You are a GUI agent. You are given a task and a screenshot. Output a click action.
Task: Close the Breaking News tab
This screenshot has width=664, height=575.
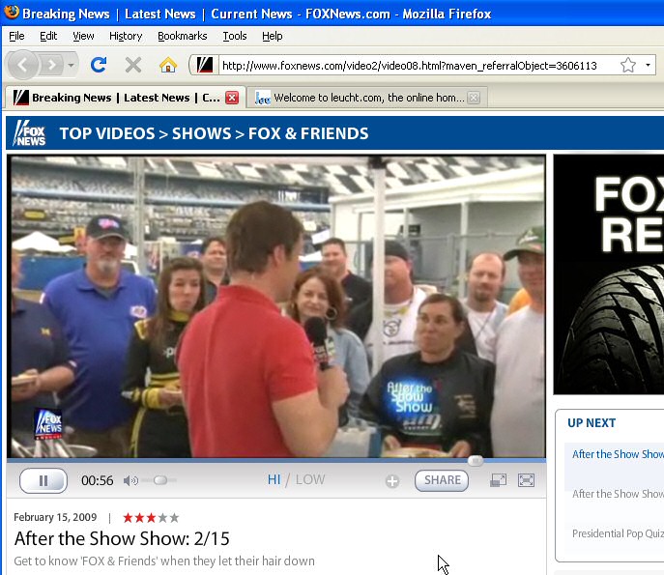click(x=232, y=98)
